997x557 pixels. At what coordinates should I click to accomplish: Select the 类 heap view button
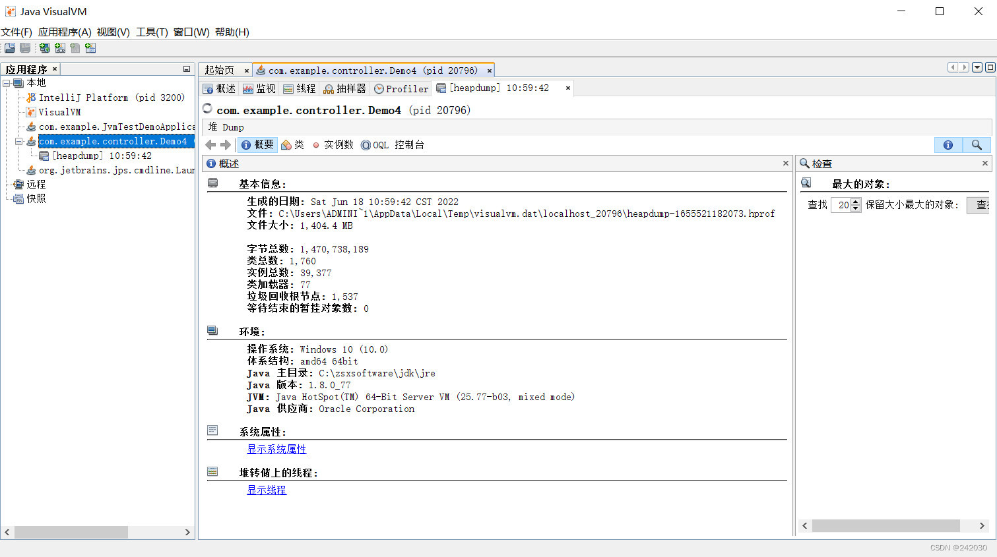coord(292,145)
